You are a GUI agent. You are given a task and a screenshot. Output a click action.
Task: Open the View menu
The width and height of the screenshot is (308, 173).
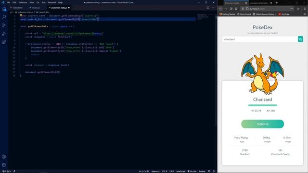32,2
